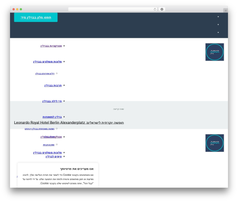
Task: Click the round site logo below the Leonardo headline band
Action: (x=215, y=143)
